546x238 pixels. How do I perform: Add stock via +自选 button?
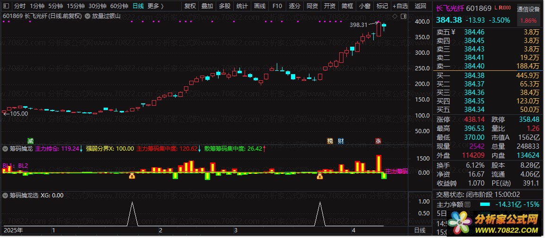[x=400, y=6]
